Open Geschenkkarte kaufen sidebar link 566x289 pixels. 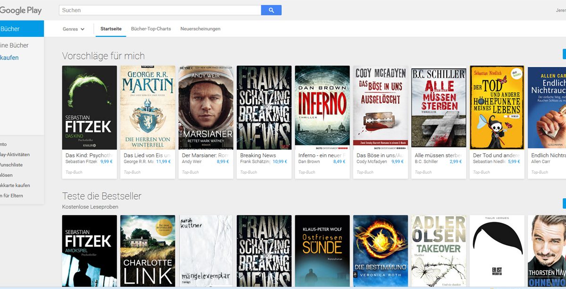coord(15,186)
